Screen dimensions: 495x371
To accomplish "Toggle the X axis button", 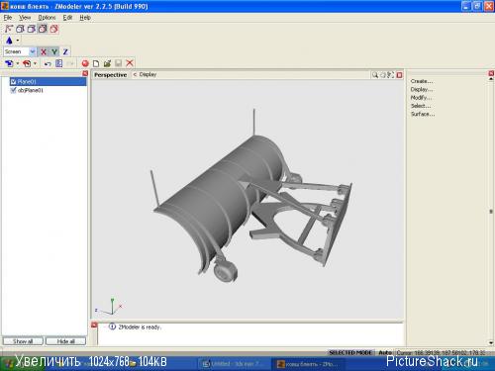I will click(x=44, y=51).
